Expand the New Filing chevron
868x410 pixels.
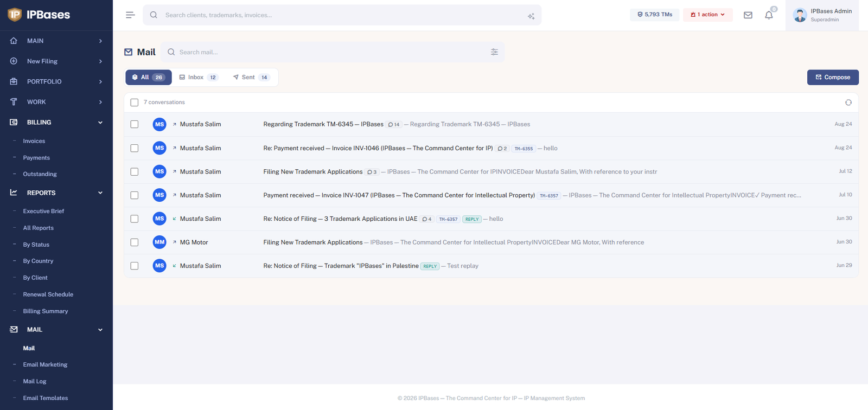pyautogui.click(x=100, y=61)
